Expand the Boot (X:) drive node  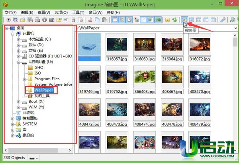(19, 102)
